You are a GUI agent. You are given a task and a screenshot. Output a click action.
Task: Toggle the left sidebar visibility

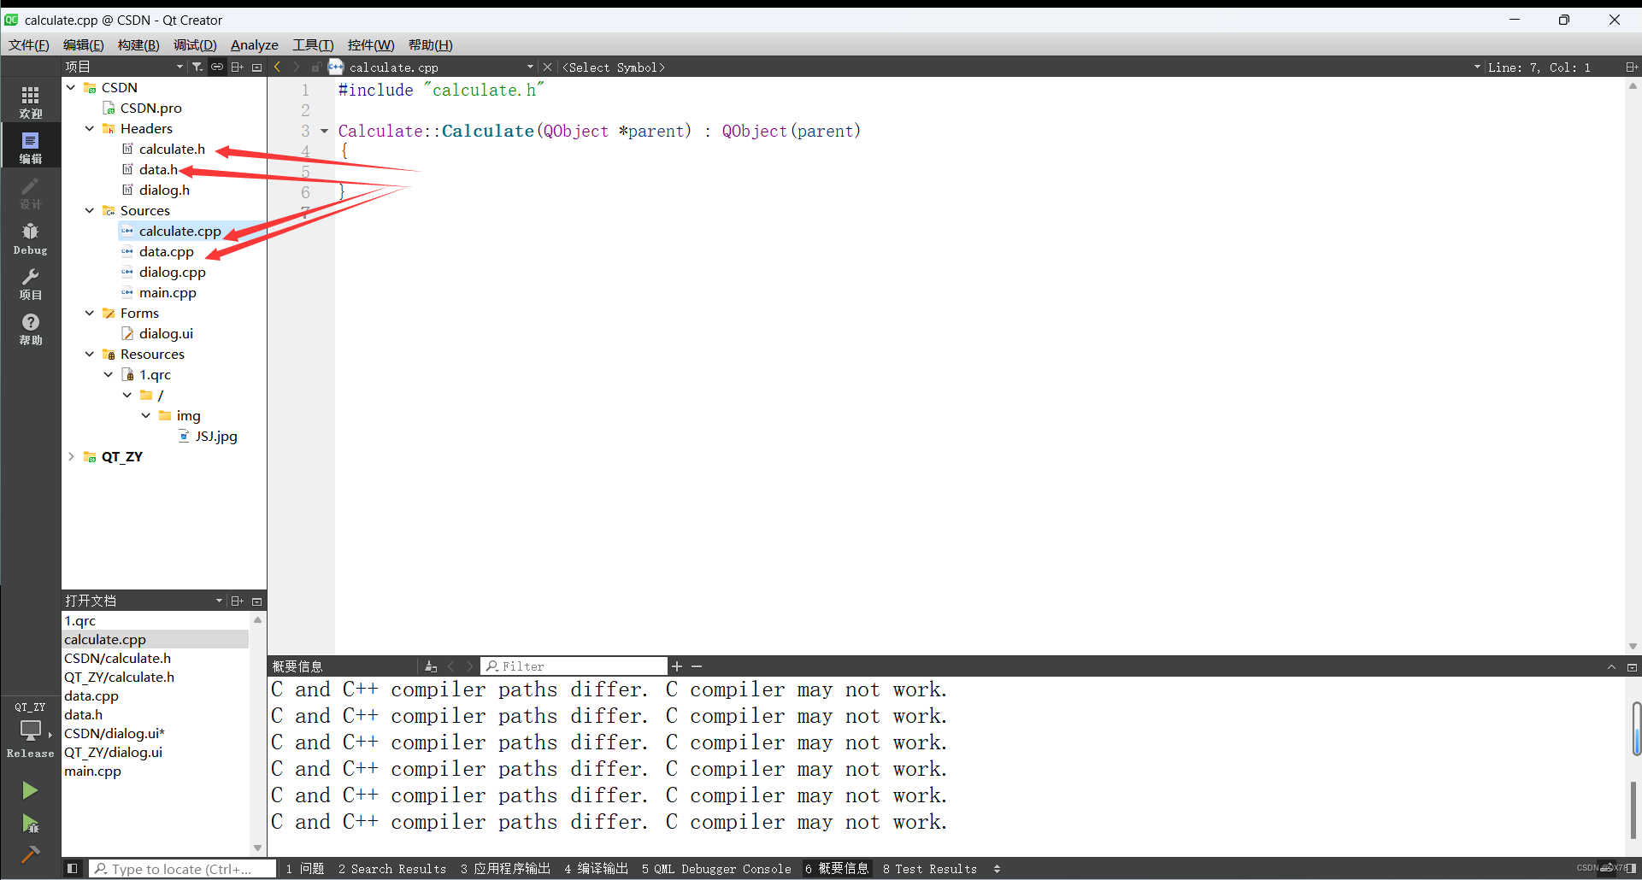(x=73, y=869)
